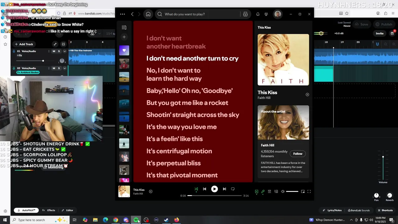Toggle lyrics microphone icon in Spotify
398x224 pixels.
263,192
